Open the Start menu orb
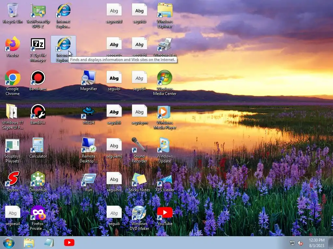This screenshot has height=249, width=333. pos(9,243)
